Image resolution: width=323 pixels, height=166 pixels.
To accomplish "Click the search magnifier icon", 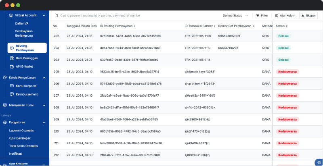I will [57, 16].
